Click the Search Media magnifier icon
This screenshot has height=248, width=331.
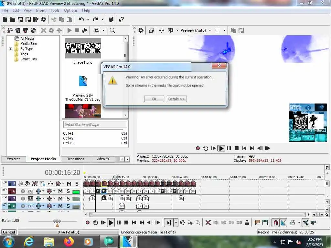point(112,30)
